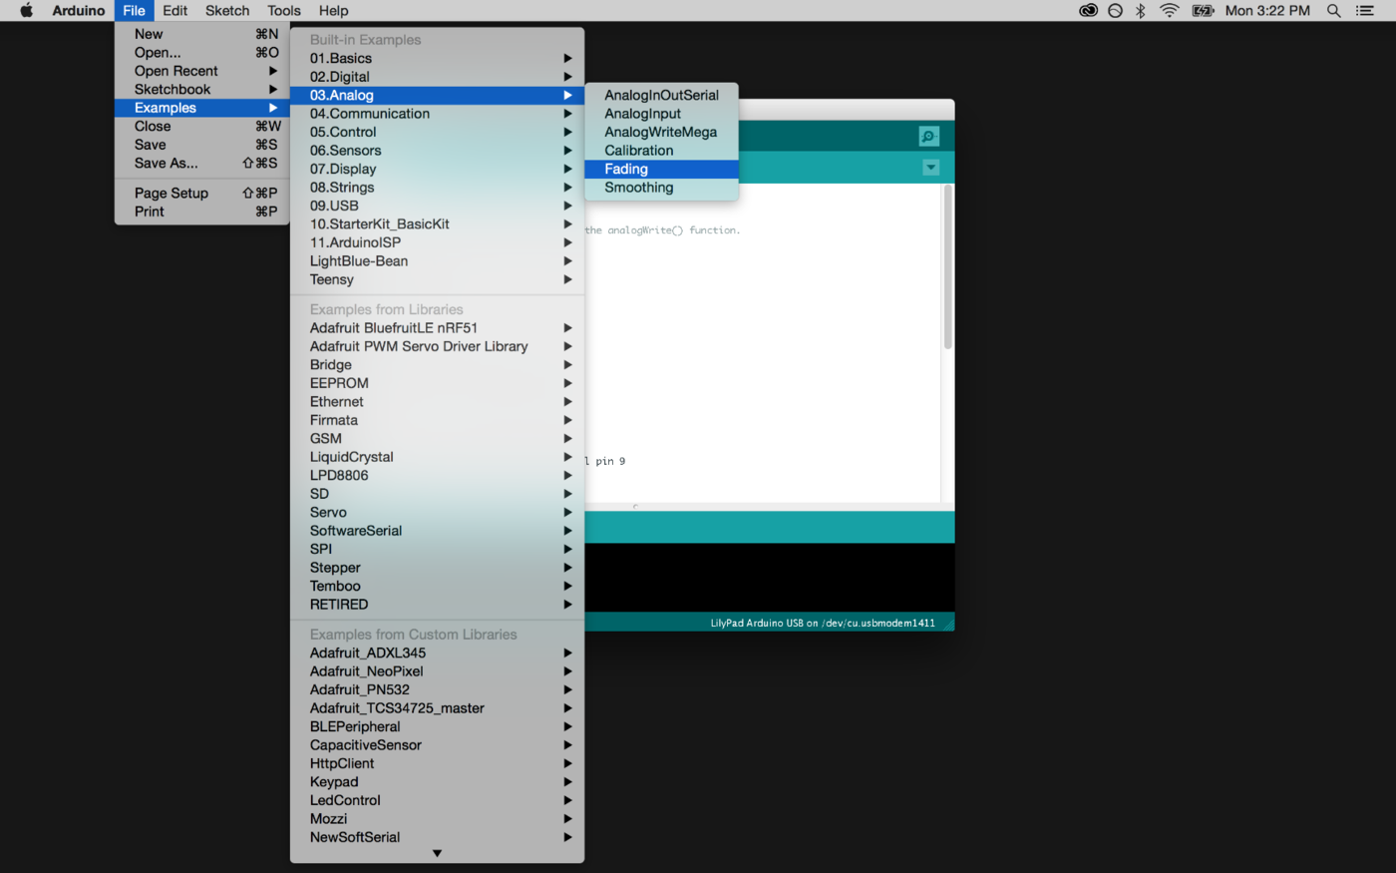Open the Apple menu

(x=27, y=10)
